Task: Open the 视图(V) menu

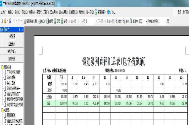Action: [39, 12]
